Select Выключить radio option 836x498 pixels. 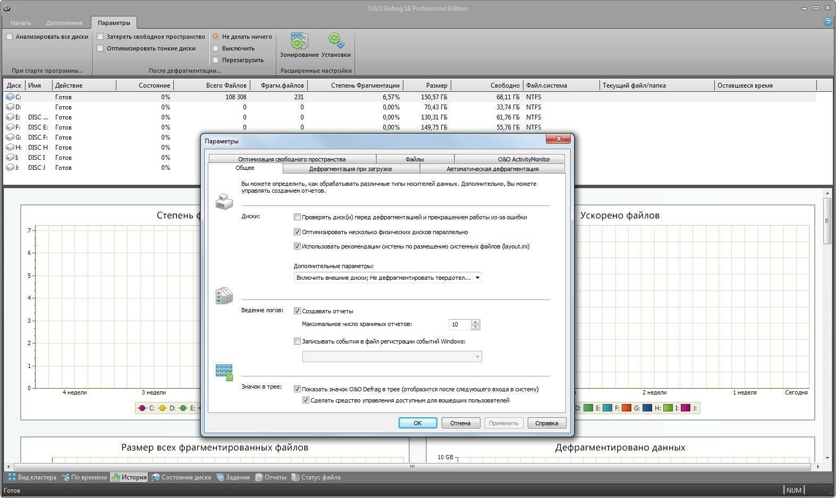216,48
